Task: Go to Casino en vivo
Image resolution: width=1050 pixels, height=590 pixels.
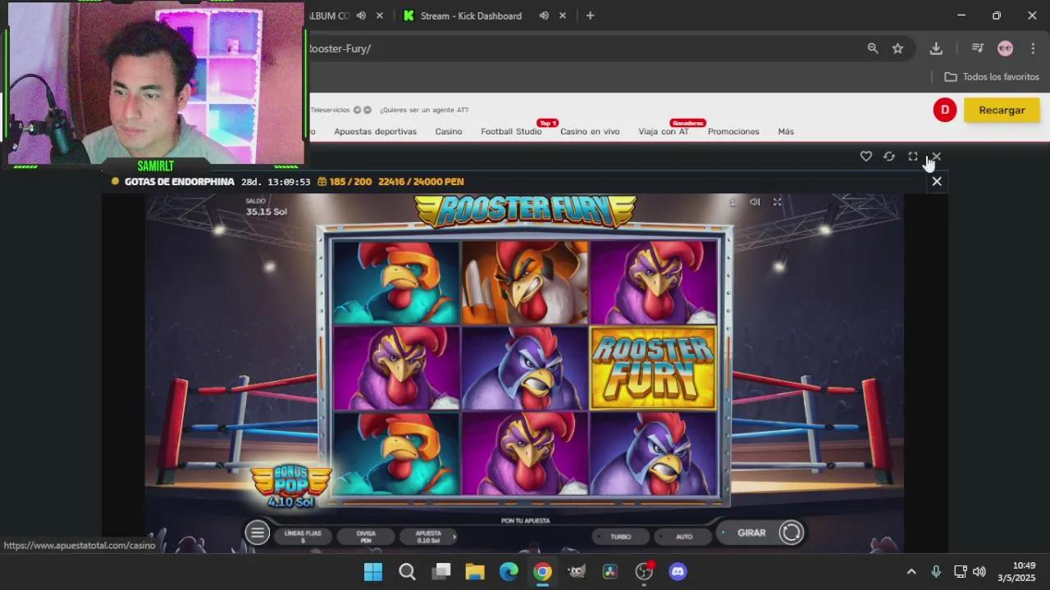Action: [590, 131]
